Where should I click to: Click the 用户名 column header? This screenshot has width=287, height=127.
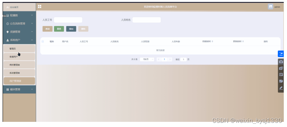pyautogui.click(x=65, y=42)
